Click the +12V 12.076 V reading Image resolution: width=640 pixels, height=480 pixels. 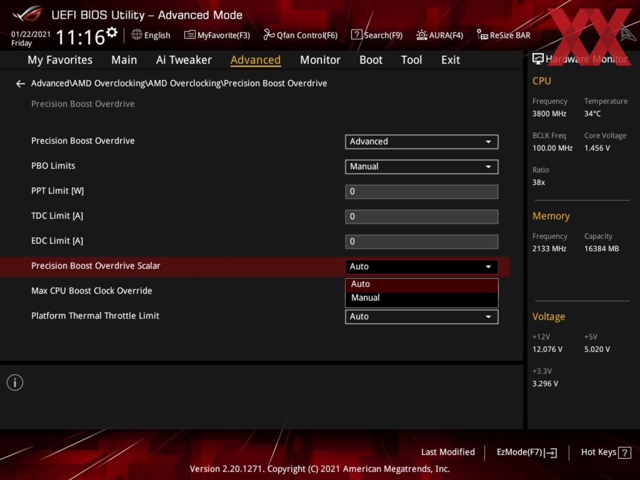pos(547,349)
